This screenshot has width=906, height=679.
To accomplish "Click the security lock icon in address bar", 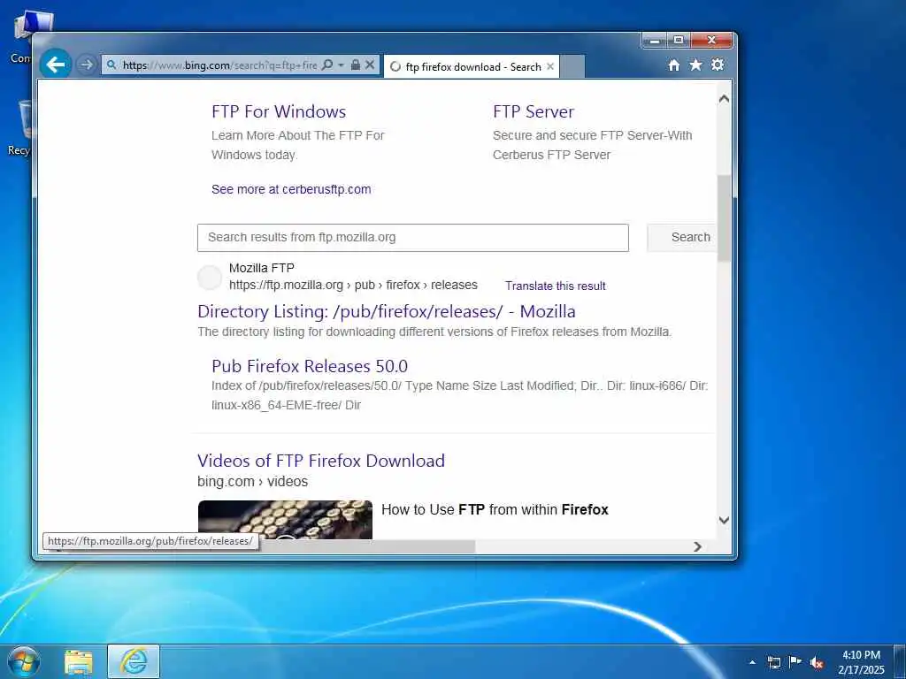I will click(x=356, y=65).
